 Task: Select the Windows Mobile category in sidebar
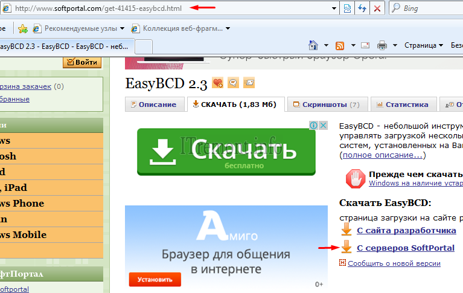tap(51, 235)
